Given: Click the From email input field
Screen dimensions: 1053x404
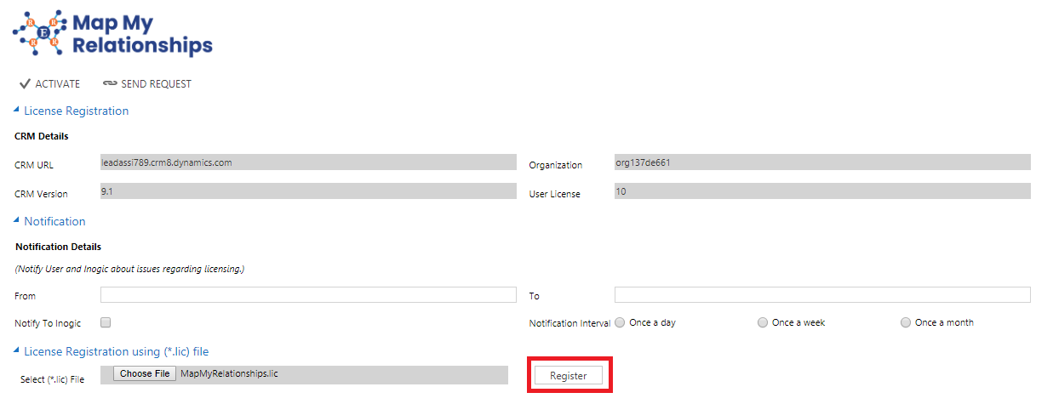Looking at the screenshot, I should [308, 295].
